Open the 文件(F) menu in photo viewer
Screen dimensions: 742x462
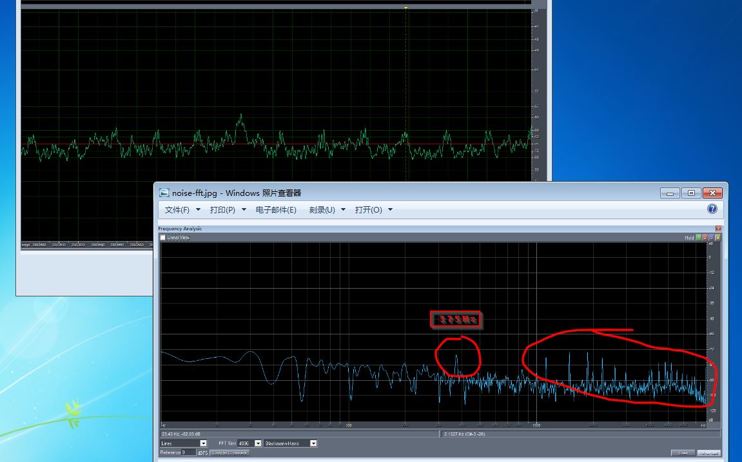pos(177,209)
